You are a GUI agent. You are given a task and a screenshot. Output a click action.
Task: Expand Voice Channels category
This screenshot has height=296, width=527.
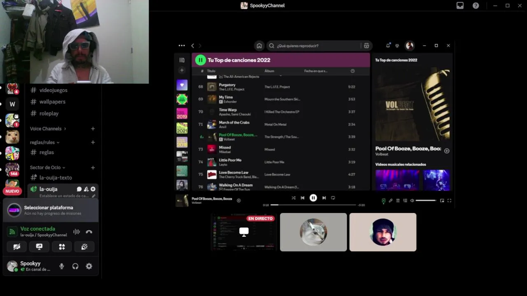pyautogui.click(x=48, y=129)
